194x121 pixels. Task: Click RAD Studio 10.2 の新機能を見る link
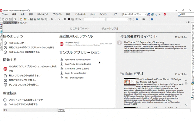[24, 52]
